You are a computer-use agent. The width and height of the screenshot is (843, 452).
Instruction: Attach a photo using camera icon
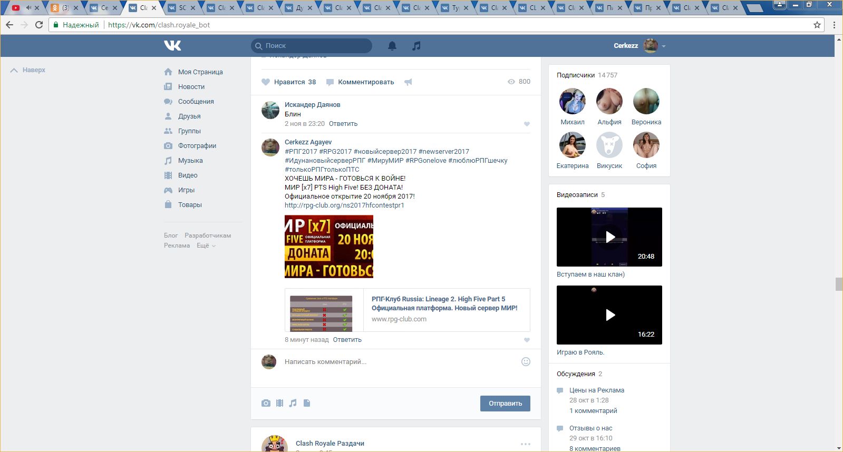pos(266,403)
